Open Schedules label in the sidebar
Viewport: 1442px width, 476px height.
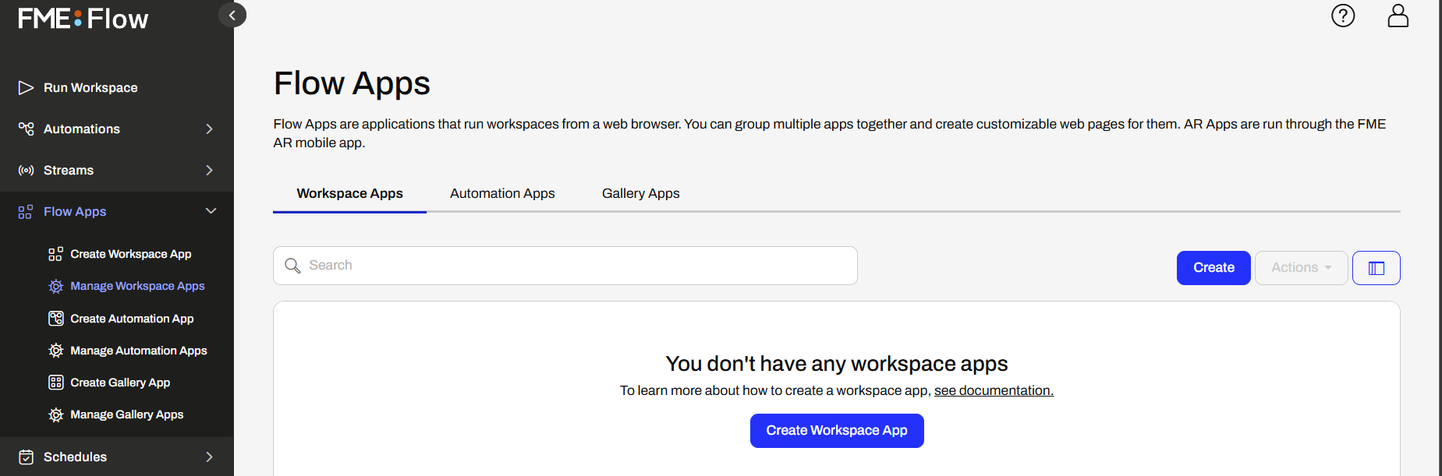pyautogui.click(x=75, y=457)
